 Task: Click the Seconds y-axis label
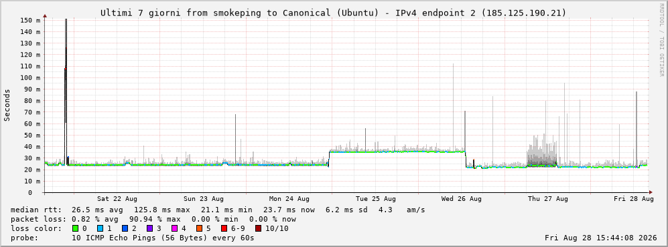(x=7, y=105)
